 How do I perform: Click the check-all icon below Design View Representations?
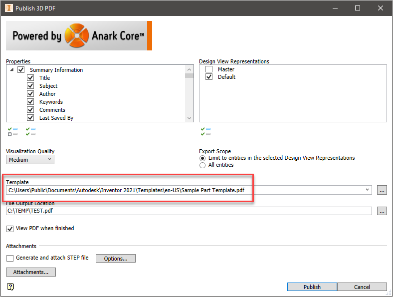click(x=206, y=132)
